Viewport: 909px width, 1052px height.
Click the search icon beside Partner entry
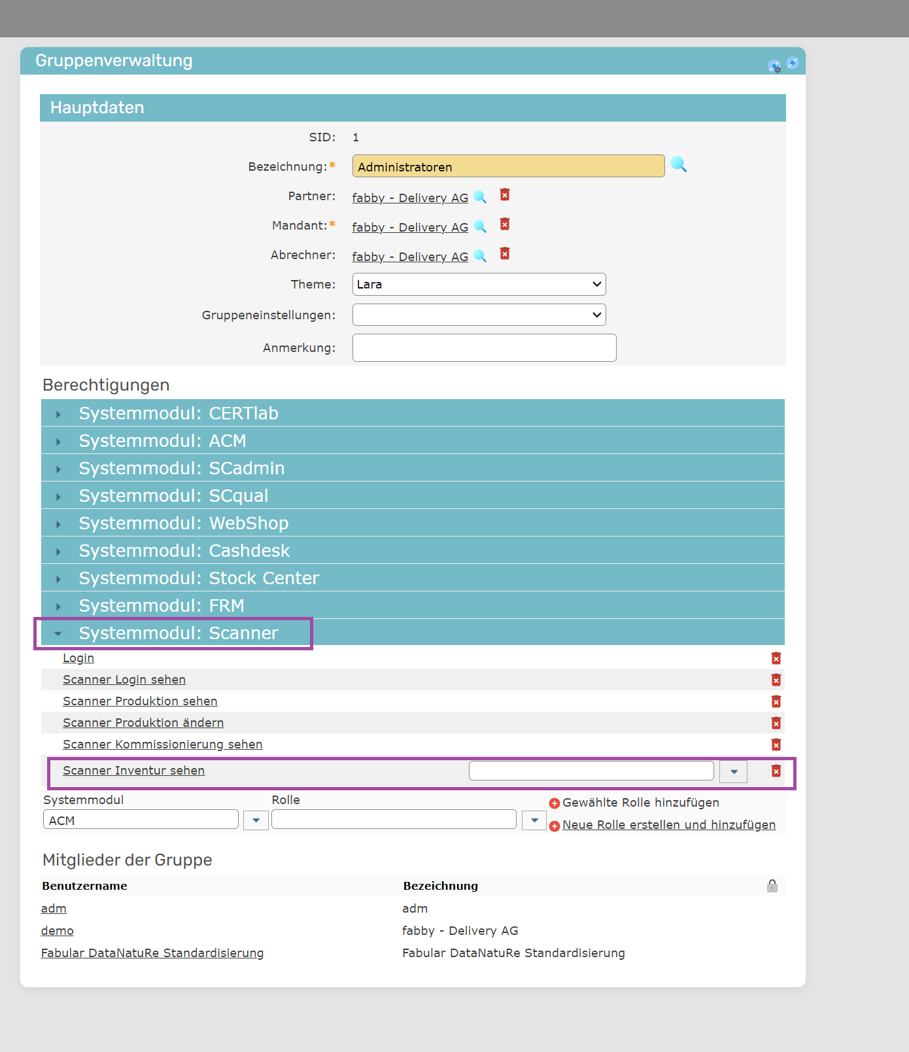[480, 197]
